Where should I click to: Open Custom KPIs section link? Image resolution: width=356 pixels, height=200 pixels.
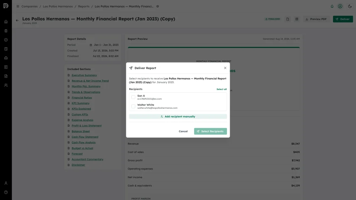tap(80, 114)
